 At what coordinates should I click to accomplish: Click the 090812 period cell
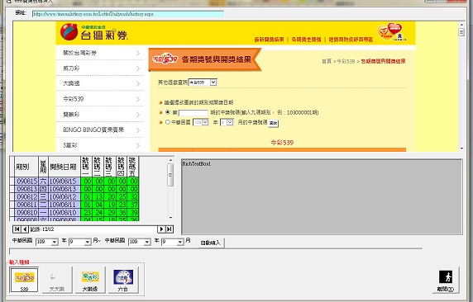pos(26,196)
